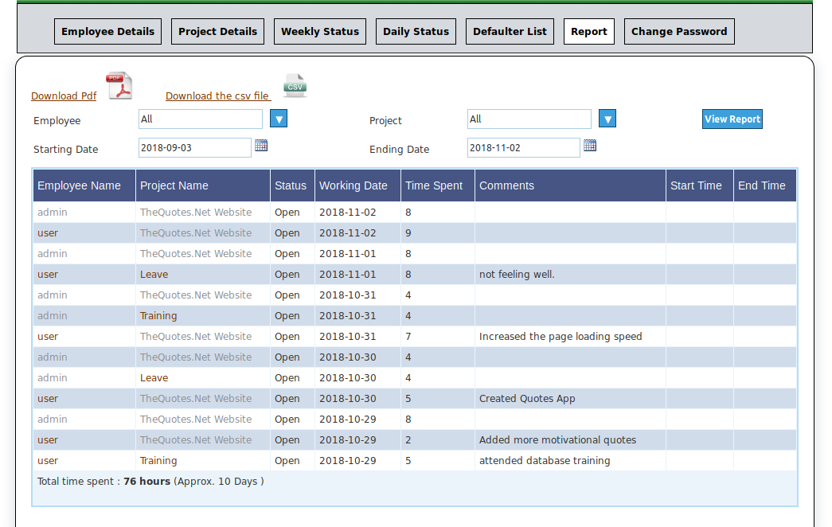The height and width of the screenshot is (527, 832).
Task: Click Training in admin's 2018-10-31 row
Action: (158, 316)
